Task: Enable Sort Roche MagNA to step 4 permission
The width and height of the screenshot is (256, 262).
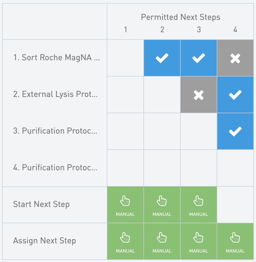Action: (x=235, y=58)
